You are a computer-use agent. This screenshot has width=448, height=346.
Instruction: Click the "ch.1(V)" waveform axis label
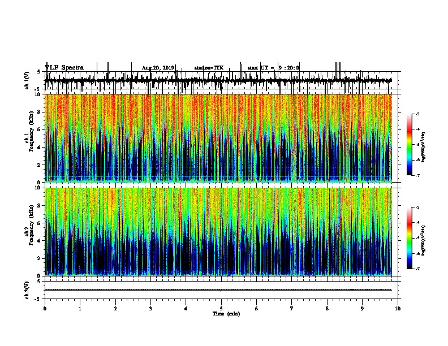coord(27,80)
